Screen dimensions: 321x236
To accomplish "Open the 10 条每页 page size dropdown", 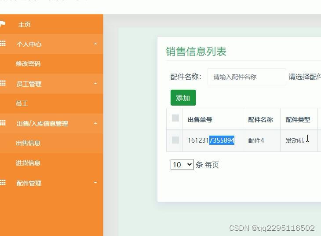I will point(182,164).
